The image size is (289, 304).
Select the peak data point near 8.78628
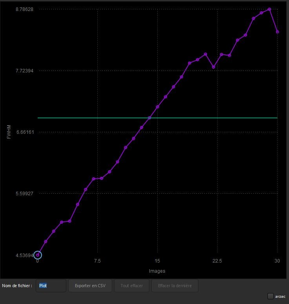269,9
